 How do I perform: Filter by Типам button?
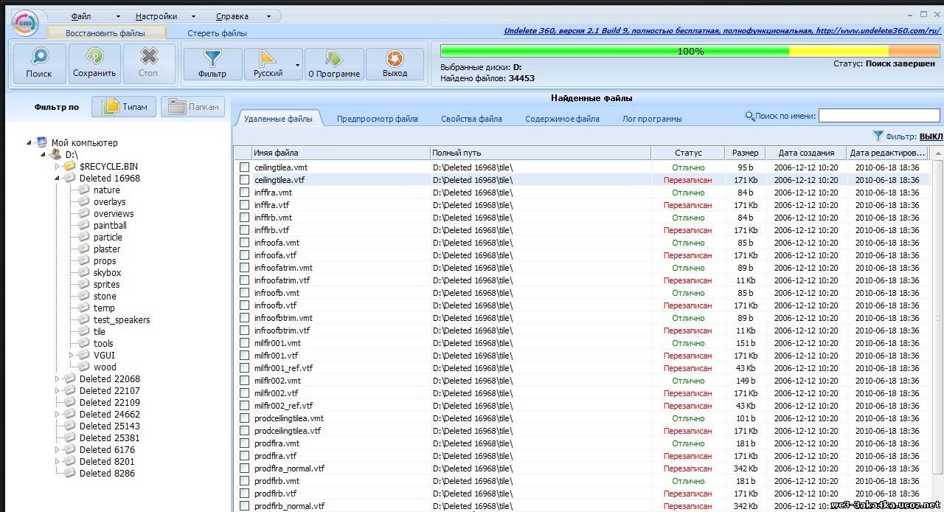click(x=125, y=107)
